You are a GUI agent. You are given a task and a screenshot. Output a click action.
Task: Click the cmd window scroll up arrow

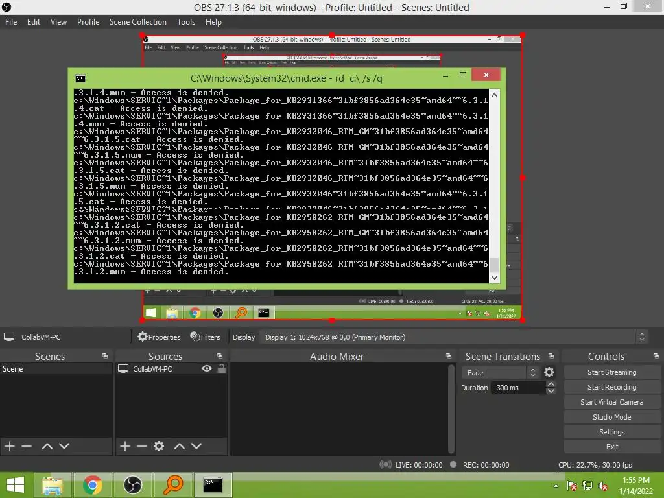tap(494, 95)
